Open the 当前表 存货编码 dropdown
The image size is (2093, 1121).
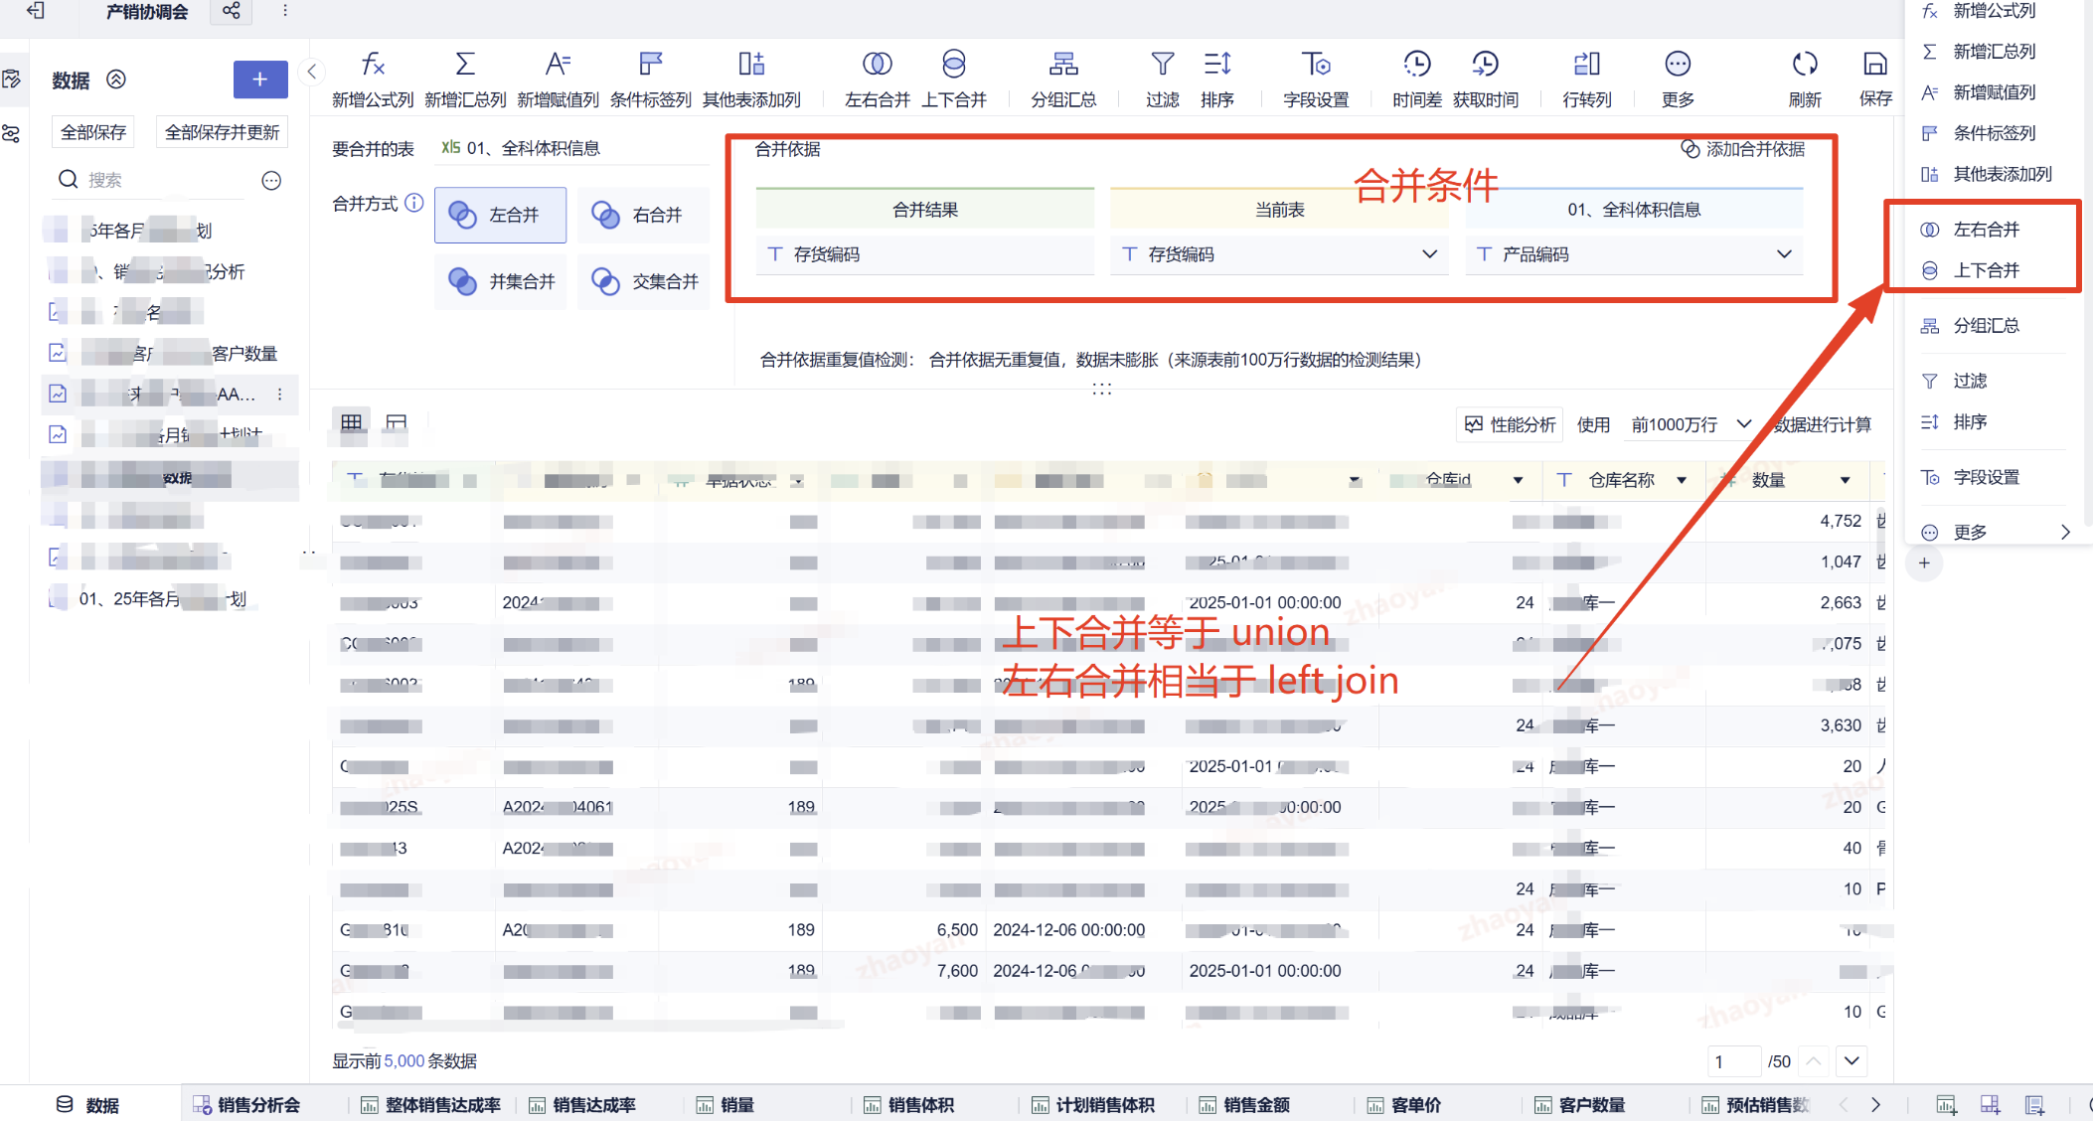tap(1279, 254)
